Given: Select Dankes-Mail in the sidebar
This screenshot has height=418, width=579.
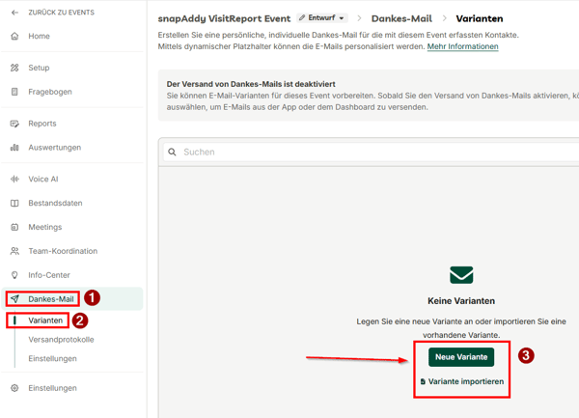Looking at the screenshot, I should (50, 299).
